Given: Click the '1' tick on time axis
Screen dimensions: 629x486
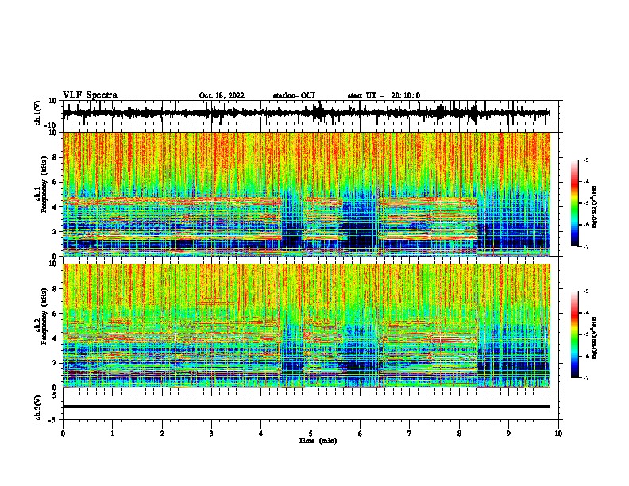Looking at the screenshot, I should coord(112,434).
